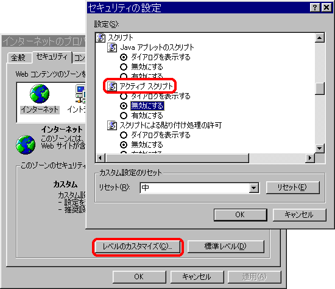
Task: Click the large globe beside zone description
Action: tap(26, 145)
